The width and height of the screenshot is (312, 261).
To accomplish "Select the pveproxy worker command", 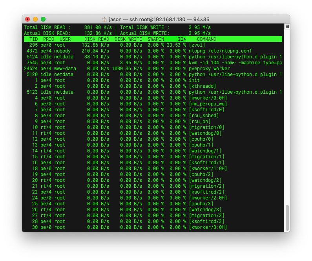I will (209, 69).
